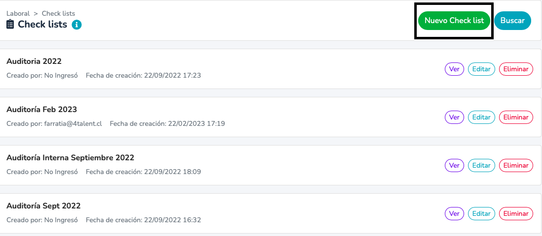Eliminar the Auditoría Sept 2022 entry

point(516,213)
